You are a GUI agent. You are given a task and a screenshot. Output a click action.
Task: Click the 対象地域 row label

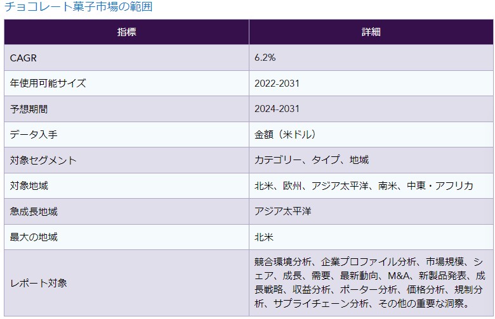click(29, 186)
